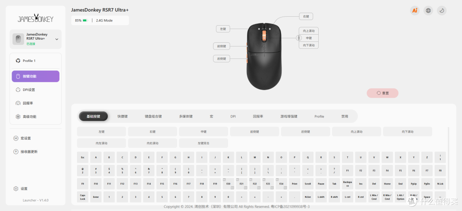
Task: Click the Tab key
Action: pyautogui.click(x=334, y=184)
